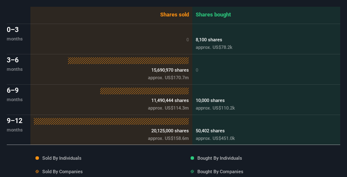Select the 0–3 months row label
The height and width of the screenshot is (177, 347).
click(x=15, y=34)
